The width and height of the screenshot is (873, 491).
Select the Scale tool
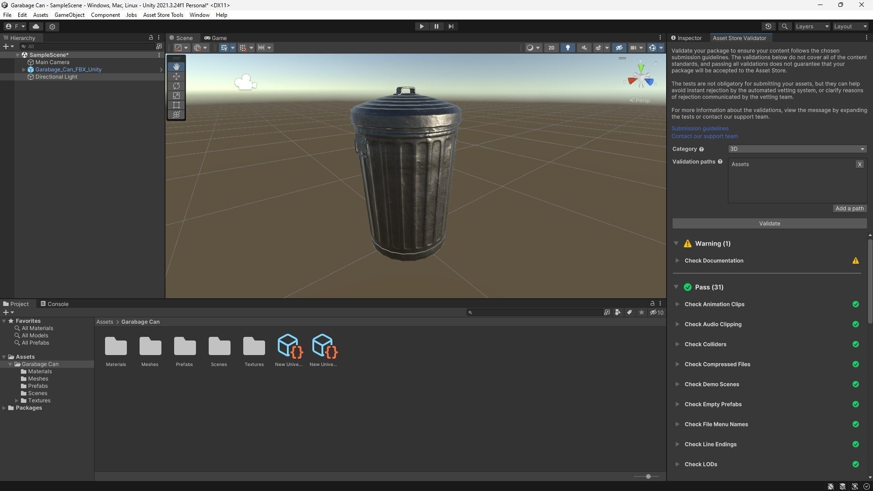(176, 95)
